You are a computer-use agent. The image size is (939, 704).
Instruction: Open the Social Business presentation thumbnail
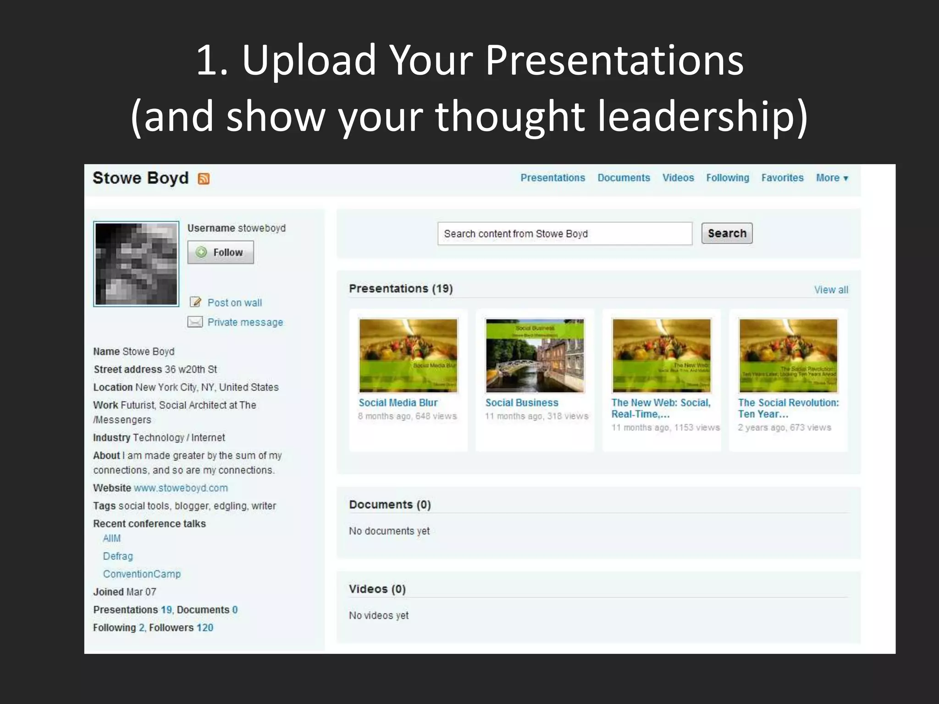535,356
